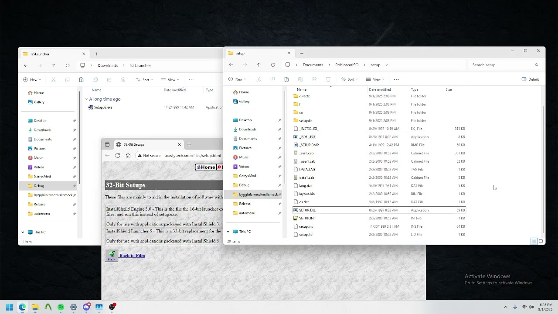Click the Copy icon in setup window toolbar

(272, 79)
